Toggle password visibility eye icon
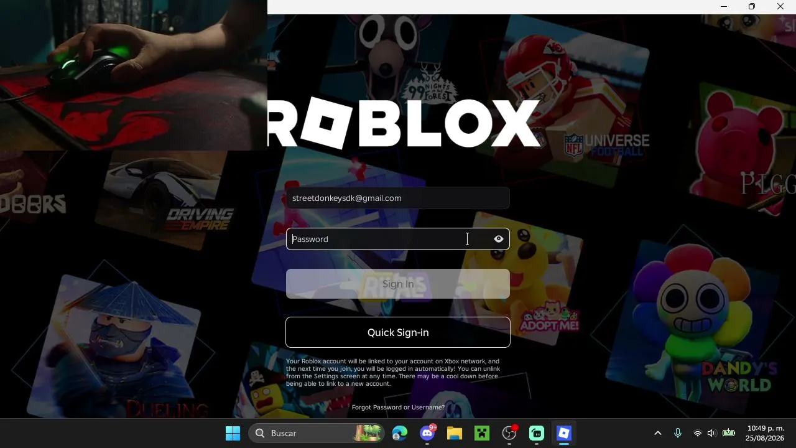Screen dimensions: 796x448 (x=499, y=239)
